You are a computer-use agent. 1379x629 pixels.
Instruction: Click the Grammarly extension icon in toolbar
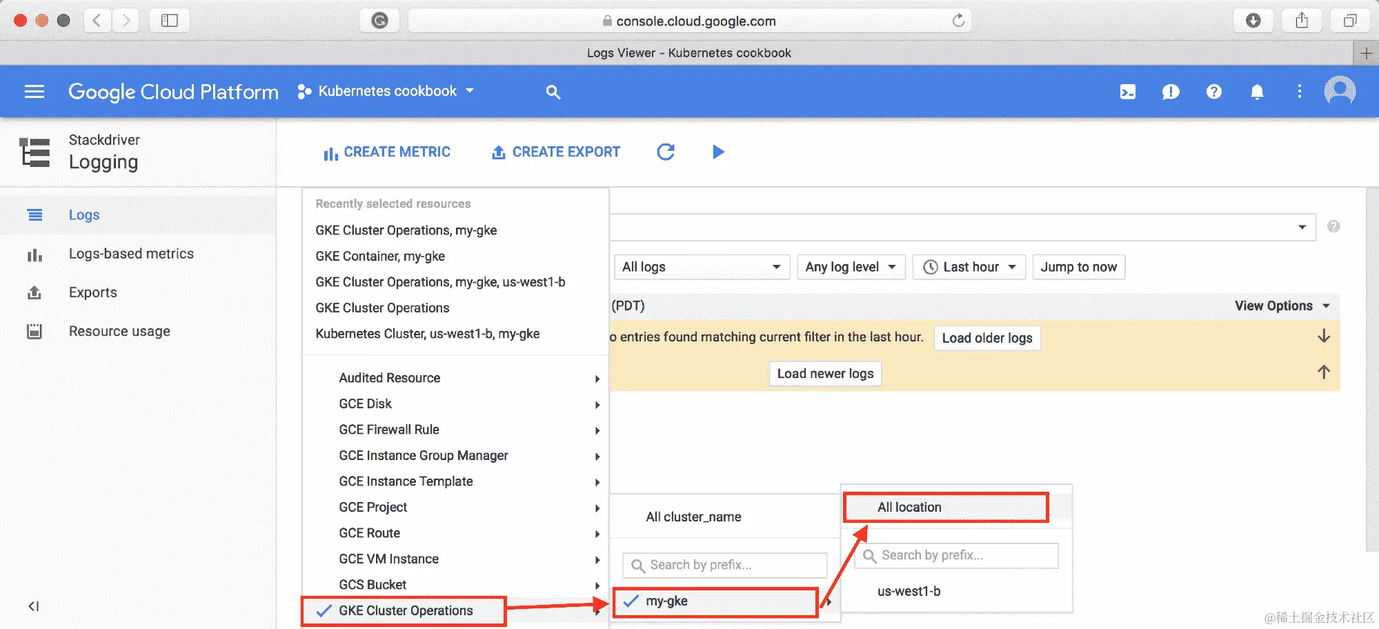[379, 21]
